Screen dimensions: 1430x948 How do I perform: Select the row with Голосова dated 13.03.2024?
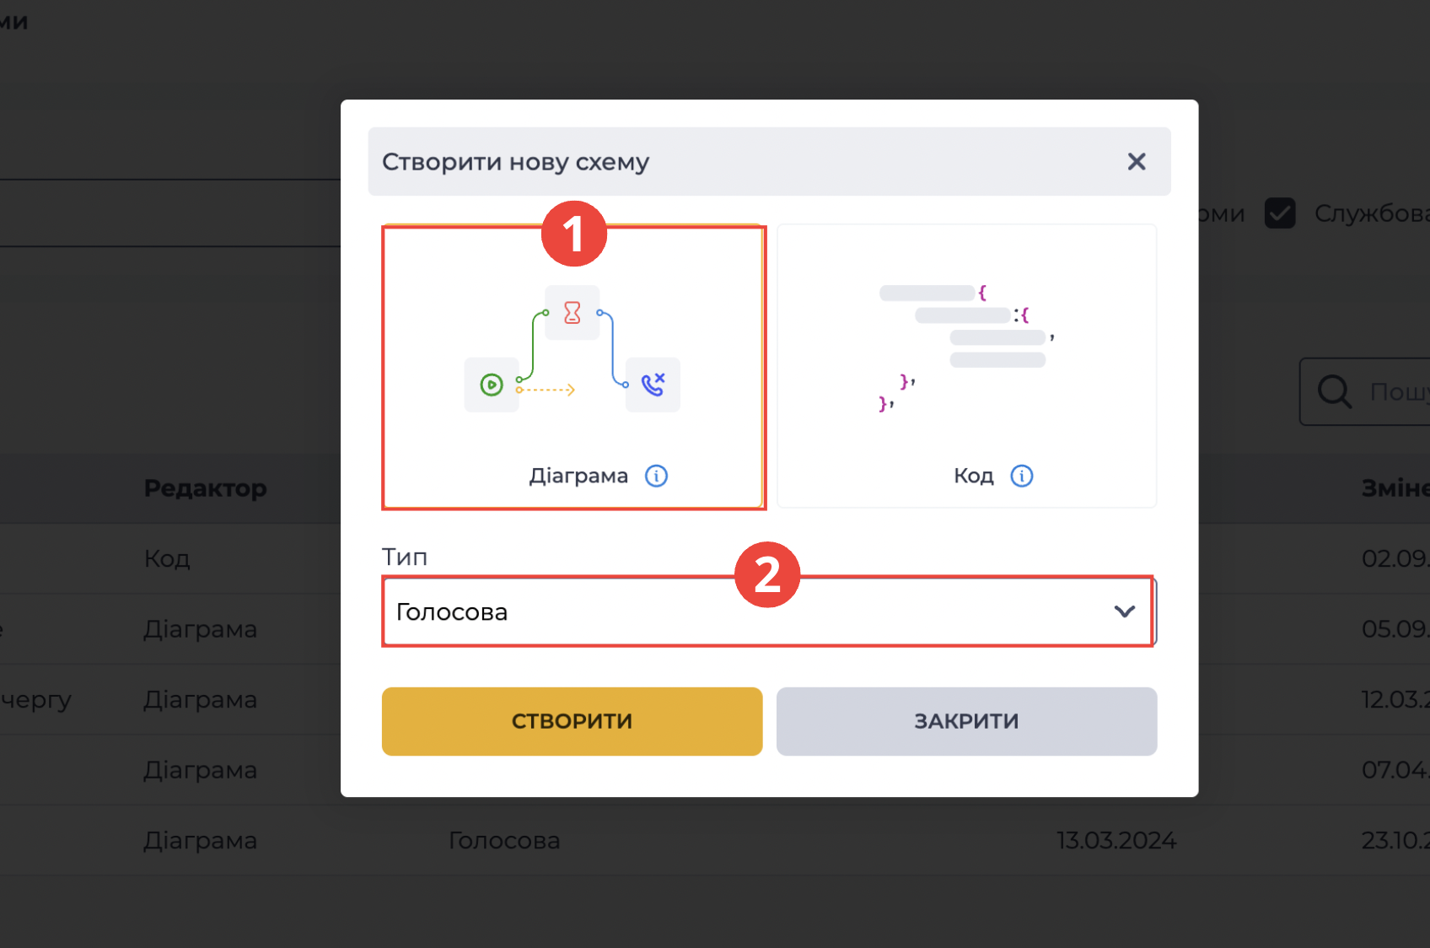[x=715, y=840]
